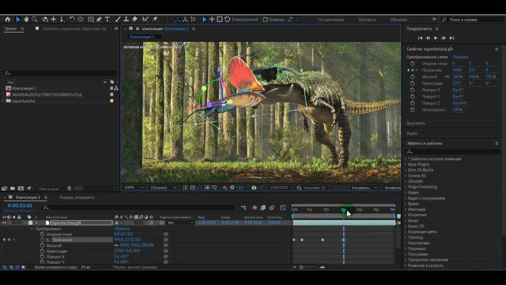Expand the Boris FX Mocha effects category
506x285 pixels.
coord(405,170)
